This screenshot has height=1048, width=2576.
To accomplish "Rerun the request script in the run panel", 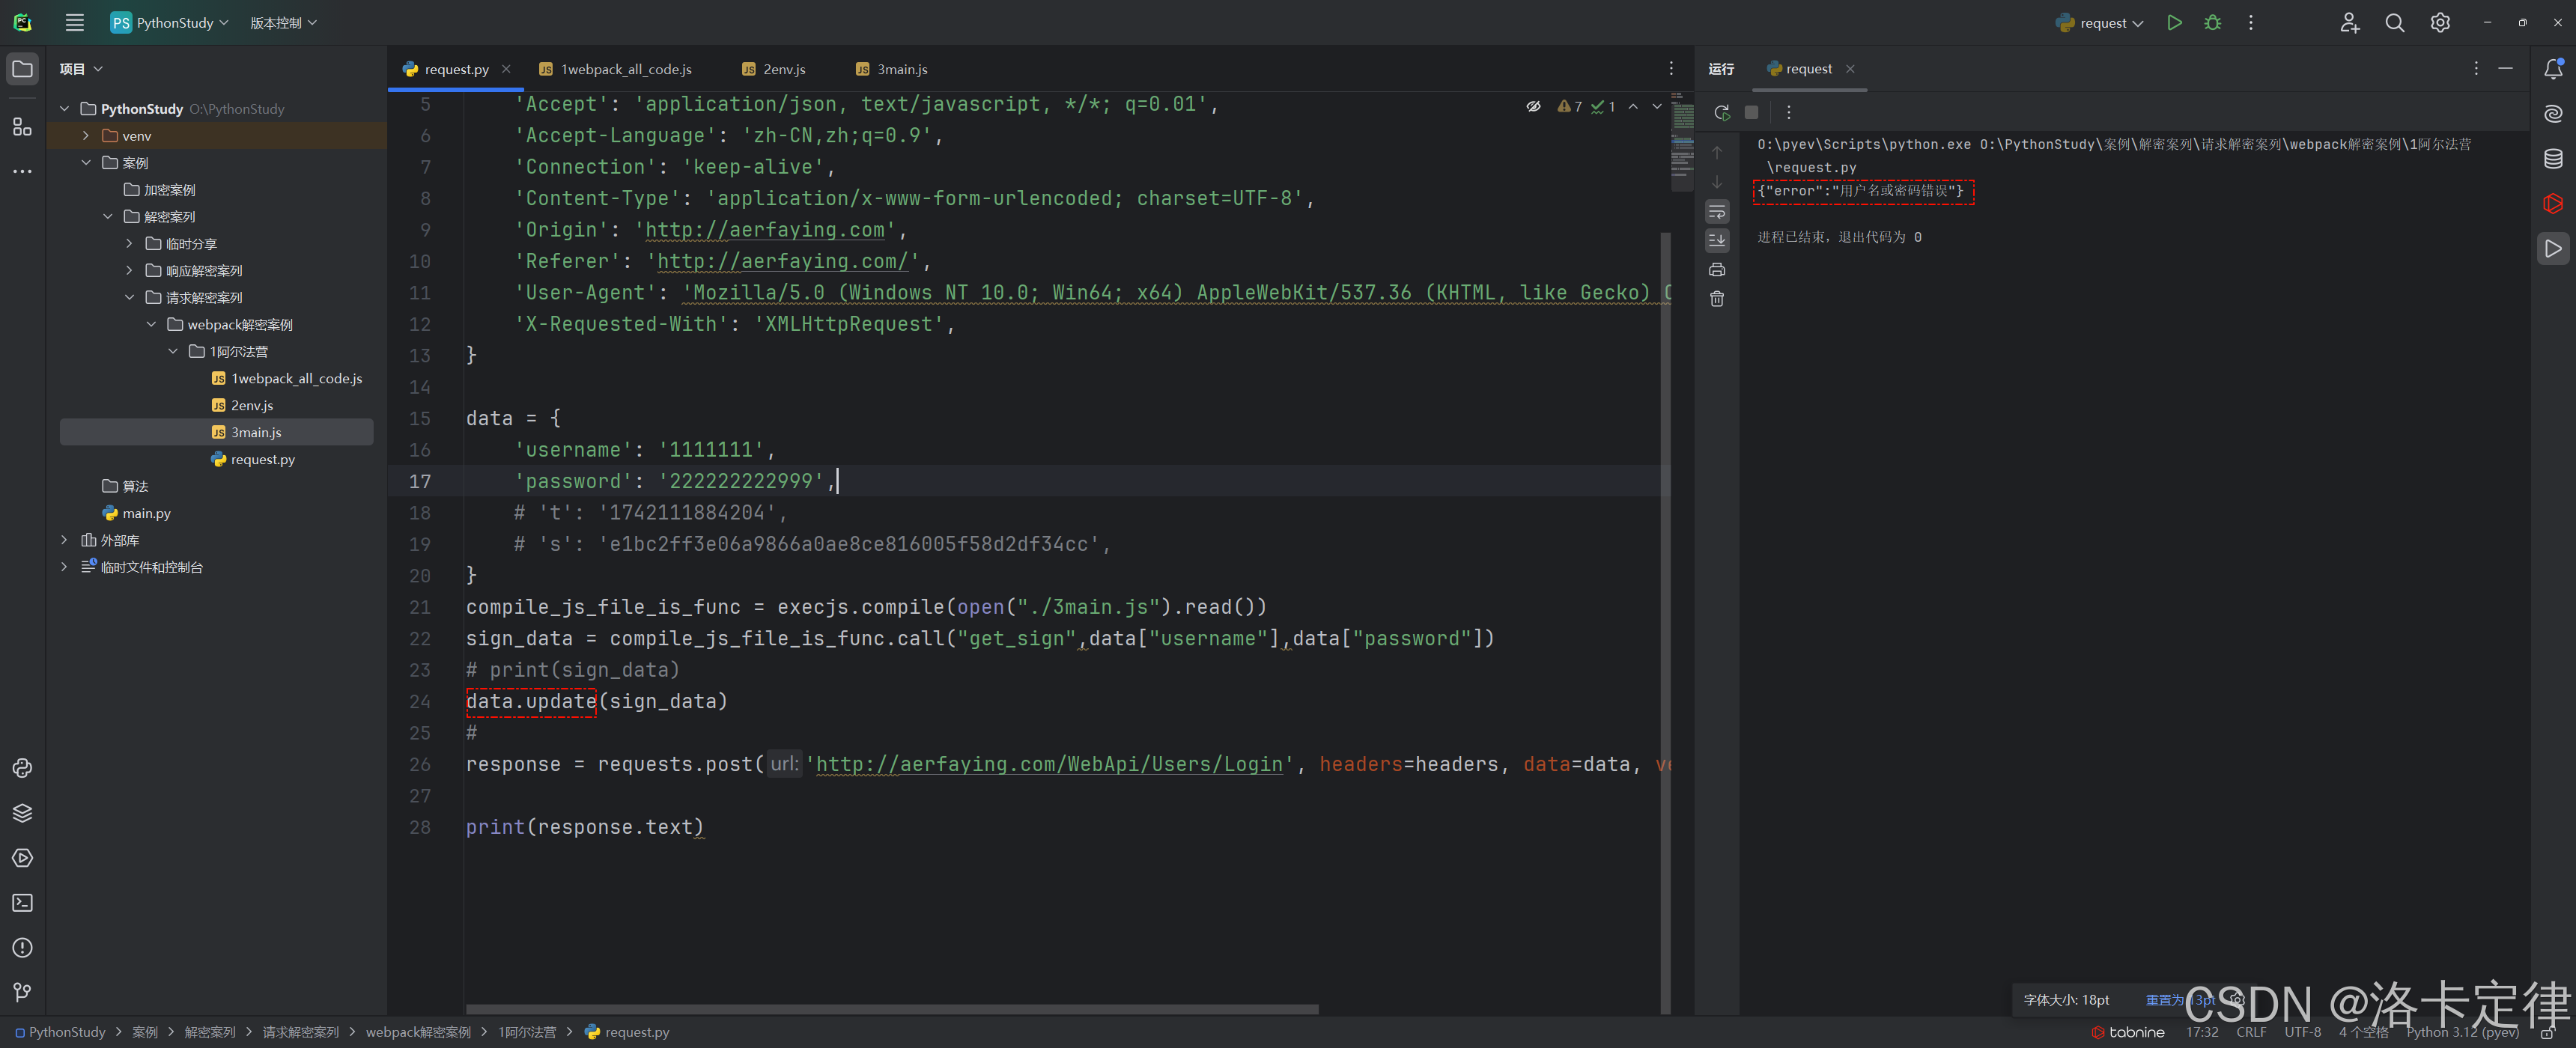I will click(1721, 112).
